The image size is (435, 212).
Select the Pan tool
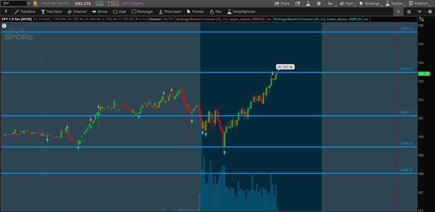pos(216,11)
